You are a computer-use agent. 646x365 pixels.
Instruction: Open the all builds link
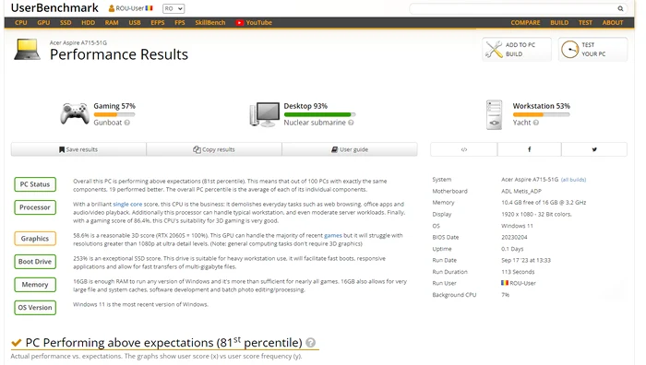pyautogui.click(x=573, y=180)
